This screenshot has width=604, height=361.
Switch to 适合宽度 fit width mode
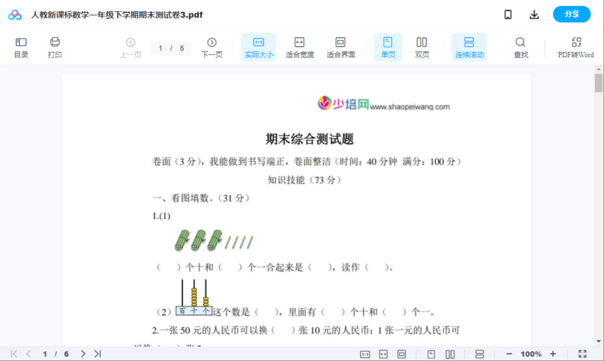click(299, 47)
